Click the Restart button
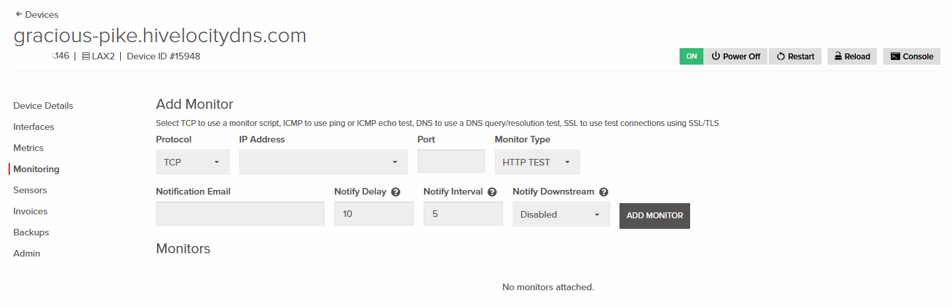This screenshot has height=306, width=951. coord(795,56)
